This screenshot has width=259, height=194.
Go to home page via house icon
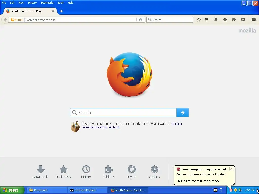225,20
